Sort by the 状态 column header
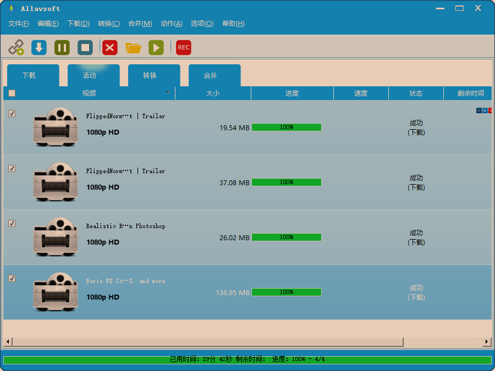 pos(416,93)
